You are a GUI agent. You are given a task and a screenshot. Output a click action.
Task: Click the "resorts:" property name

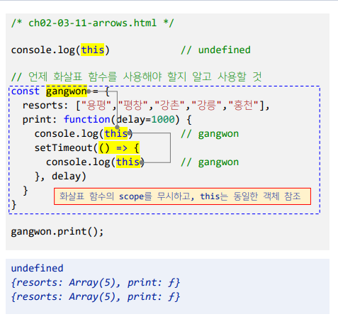click(x=45, y=106)
